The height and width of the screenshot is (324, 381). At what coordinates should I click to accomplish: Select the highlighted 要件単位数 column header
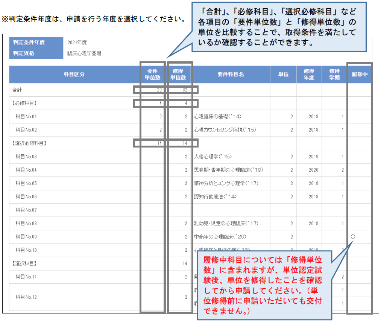coord(152,75)
